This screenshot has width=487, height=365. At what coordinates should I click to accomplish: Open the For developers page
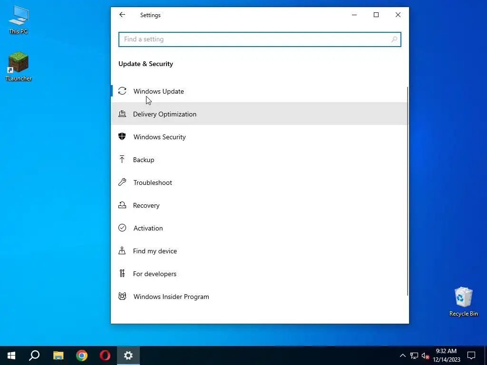pos(259,273)
